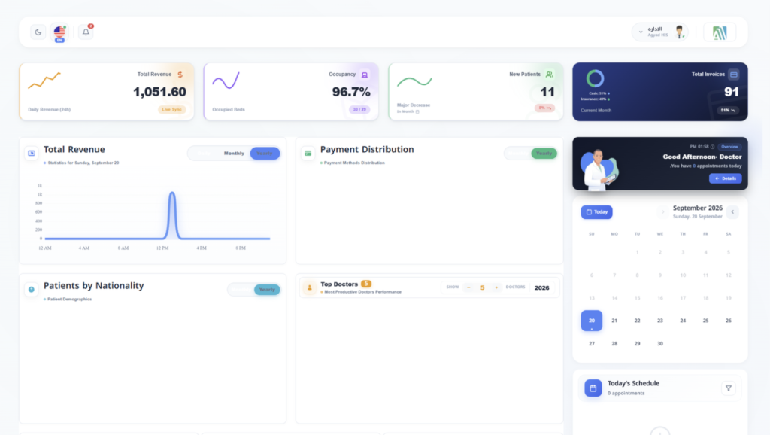The image size is (770, 435).
Task: Click the bed icon on Occupancy card
Action: coord(365,75)
